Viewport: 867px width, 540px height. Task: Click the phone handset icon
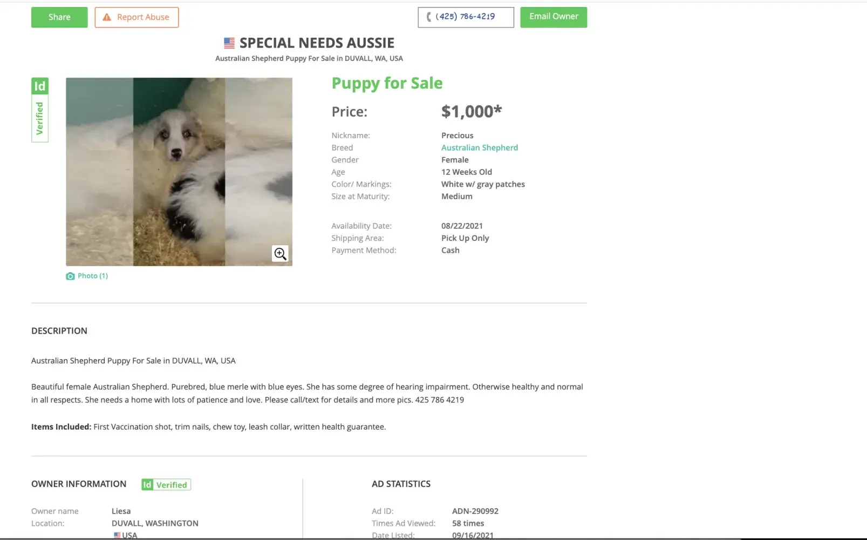(x=429, y=17)
